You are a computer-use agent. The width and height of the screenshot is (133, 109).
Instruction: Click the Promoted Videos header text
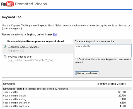pyautogui.click(x=31, y=4)
